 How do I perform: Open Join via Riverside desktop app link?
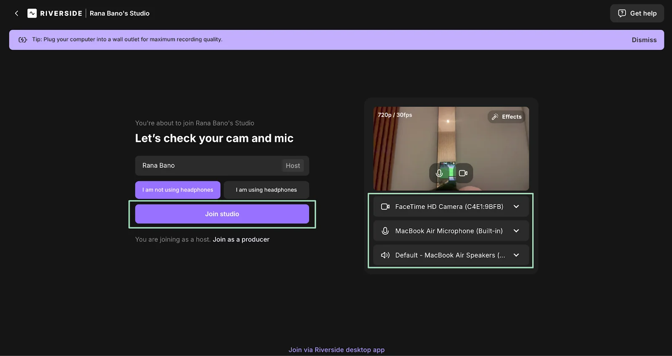coord(336,350)
